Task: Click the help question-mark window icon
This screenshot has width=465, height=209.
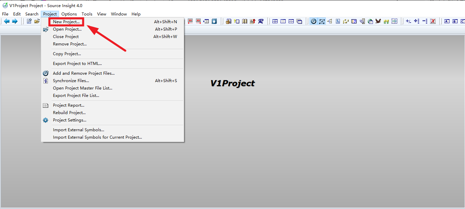Action: click(x=354, y=21)
